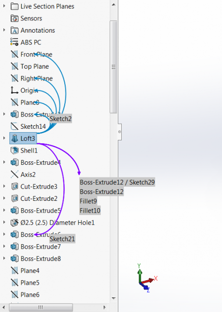Image resolution: width=222 pixels, height=312 pixels.
Task: Click the Cut-Extrude3 feature icon
Action: click(15, 186)
